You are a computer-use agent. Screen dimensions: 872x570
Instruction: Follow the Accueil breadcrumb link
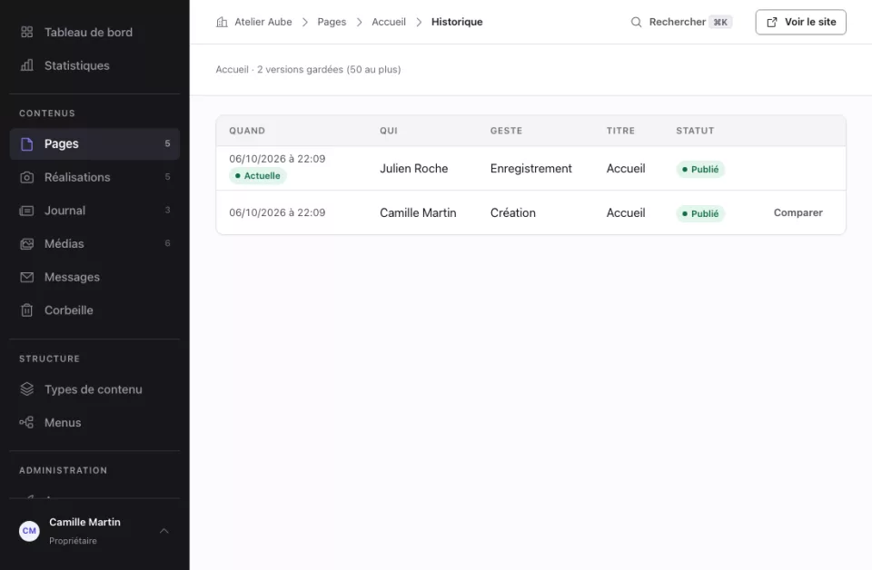pyautogui.click(x=389, y=22)
